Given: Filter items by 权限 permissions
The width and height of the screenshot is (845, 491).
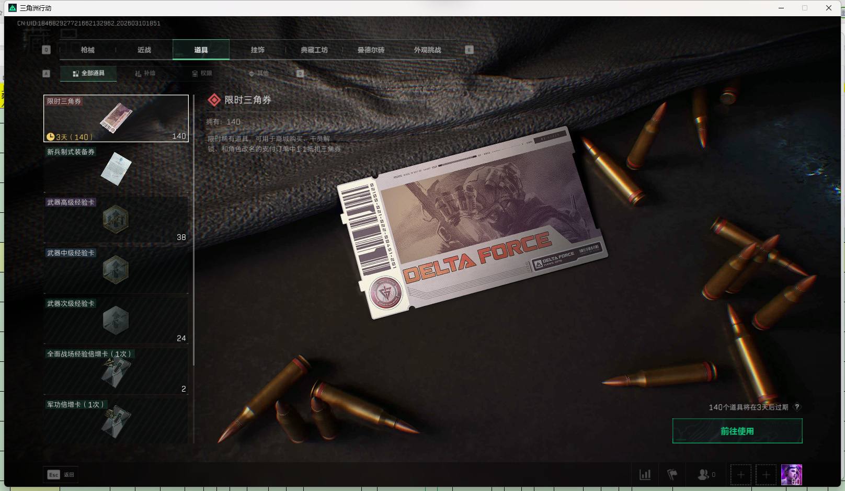Looking at the screenshot, I should point(202,73).
